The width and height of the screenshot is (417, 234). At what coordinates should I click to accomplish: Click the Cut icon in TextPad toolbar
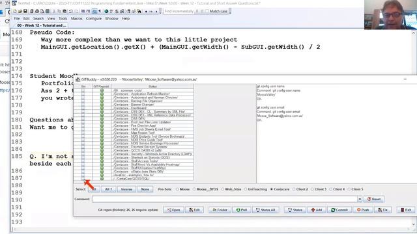pyautogui.click(x=54, y=12)
